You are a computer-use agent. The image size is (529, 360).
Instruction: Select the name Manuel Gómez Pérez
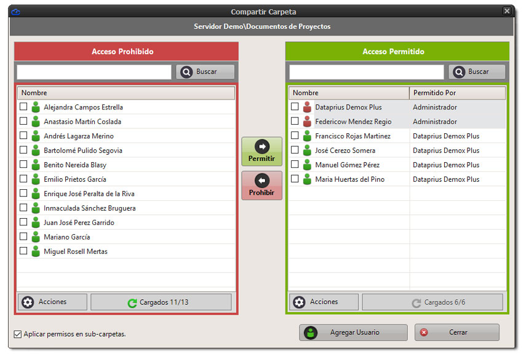(347, 165)
